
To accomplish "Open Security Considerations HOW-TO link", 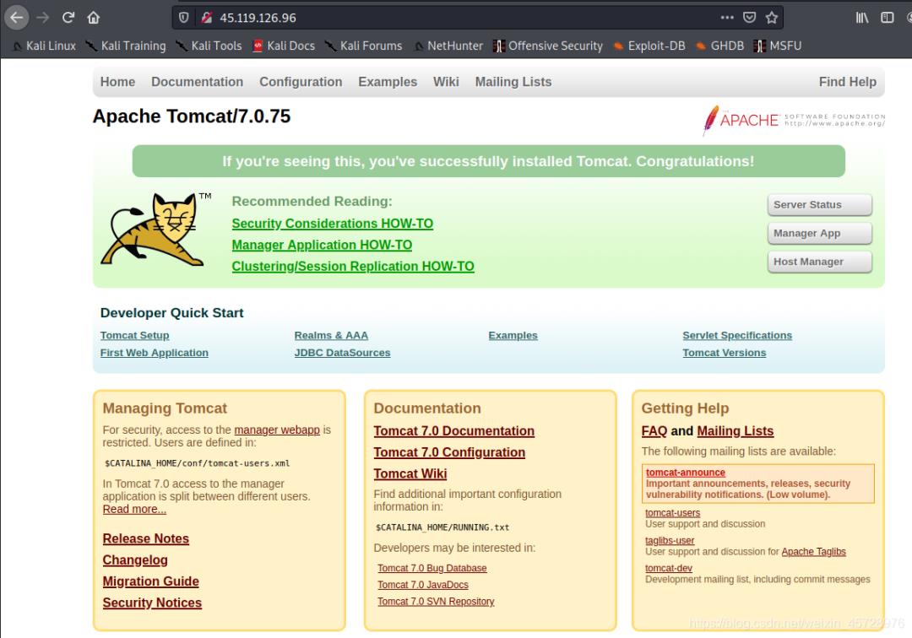I will click(x=332, y=224).
